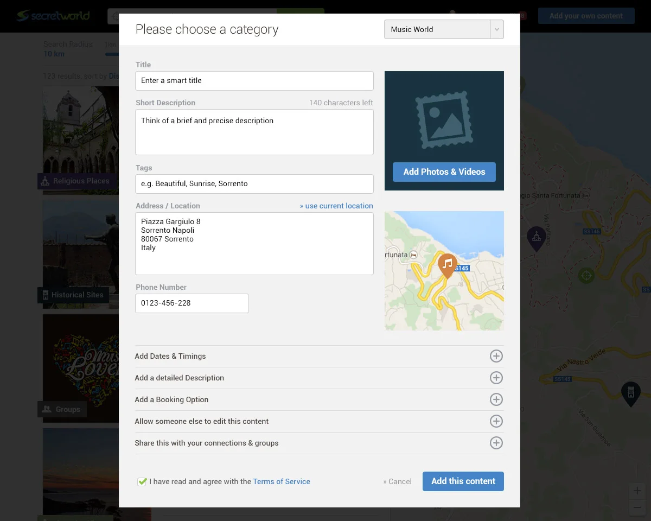Click the Phone Number field
The image size is (651, 521).
[x=192, y=303]
